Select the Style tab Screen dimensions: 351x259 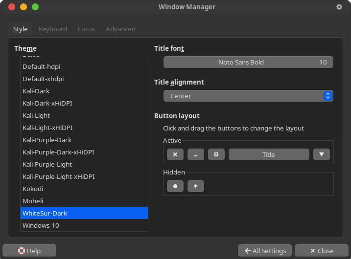click(21, 29)
